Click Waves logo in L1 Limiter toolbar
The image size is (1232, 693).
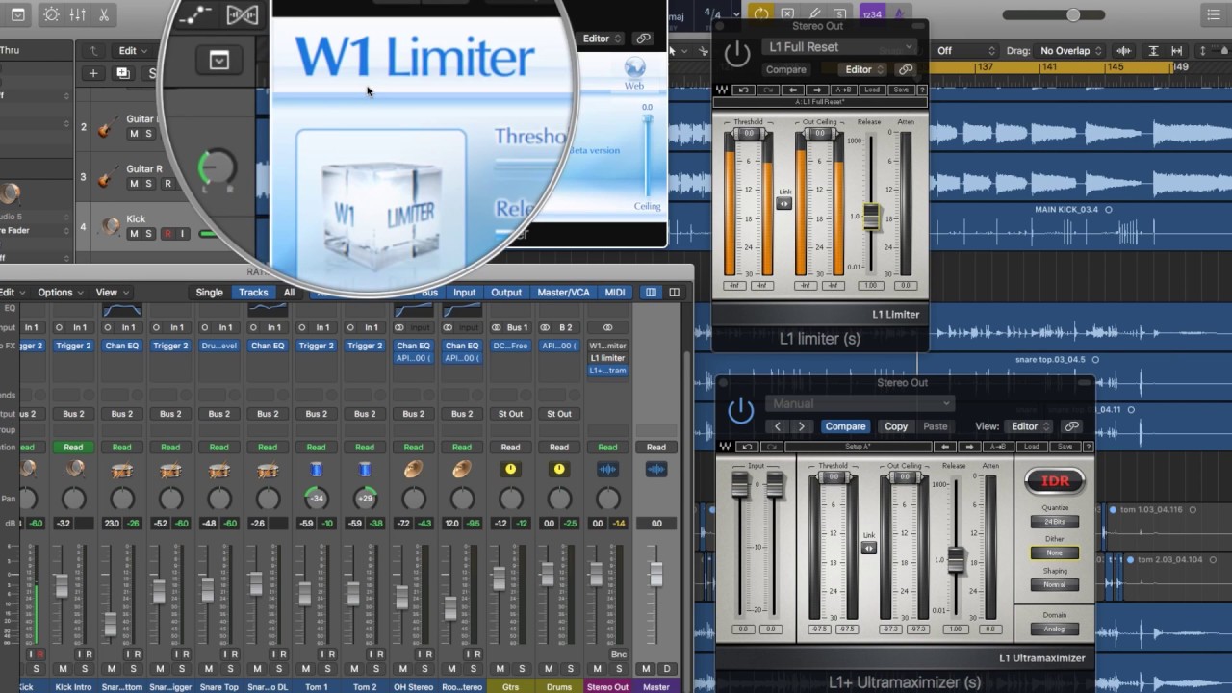tap(722, 90)
